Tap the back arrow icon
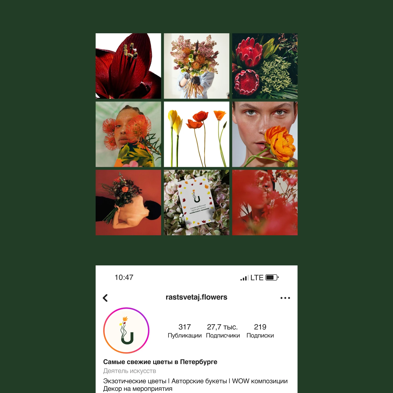The width and height of the screenshot is (393, 393). (105, 298)
